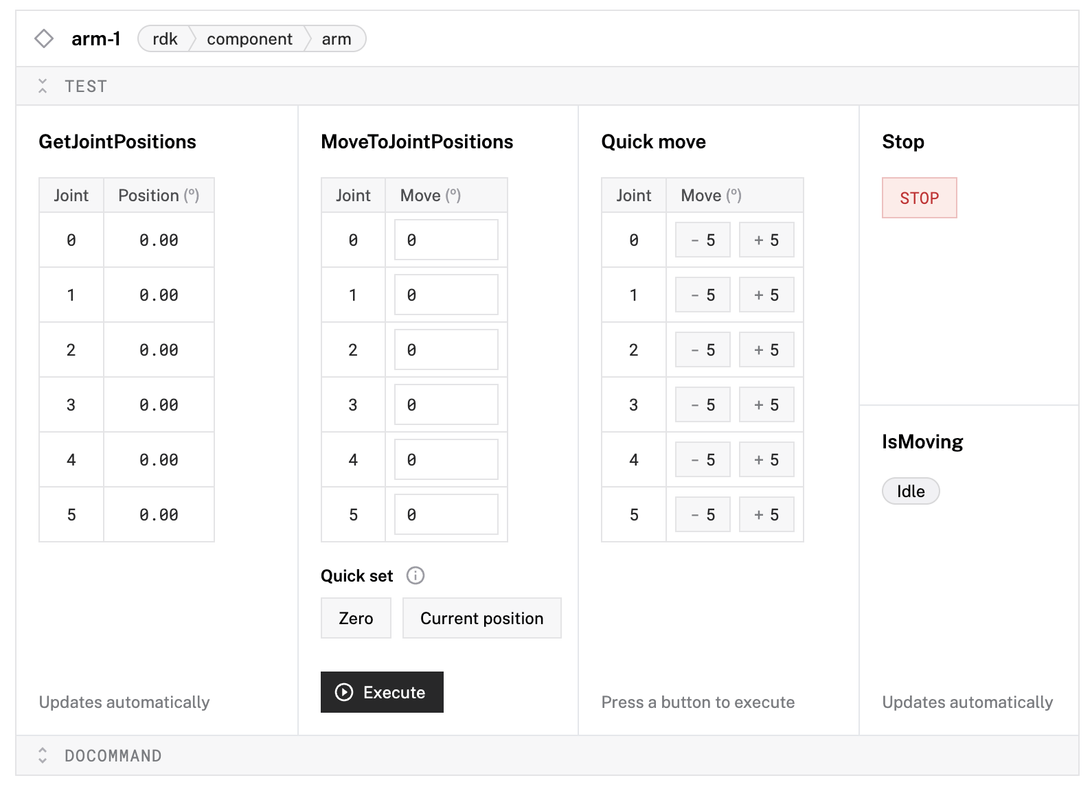Viewport: 1092px width, 791px height.
Task: Expand the DOCOMMAND section
Action: coord(43,755)
